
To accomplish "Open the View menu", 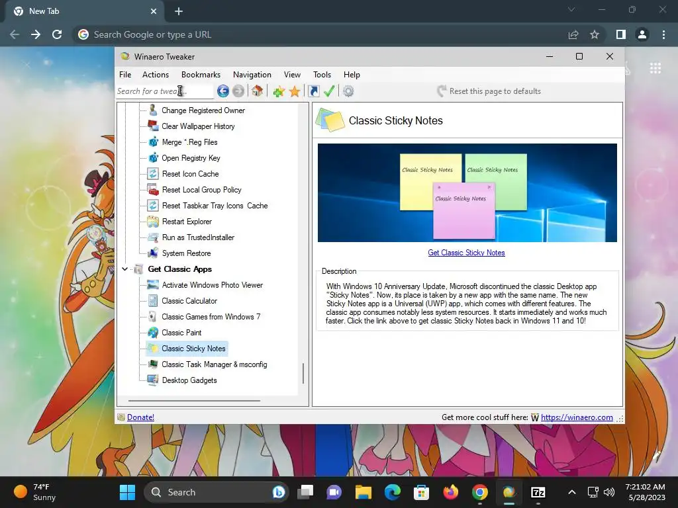I will 292,74.
